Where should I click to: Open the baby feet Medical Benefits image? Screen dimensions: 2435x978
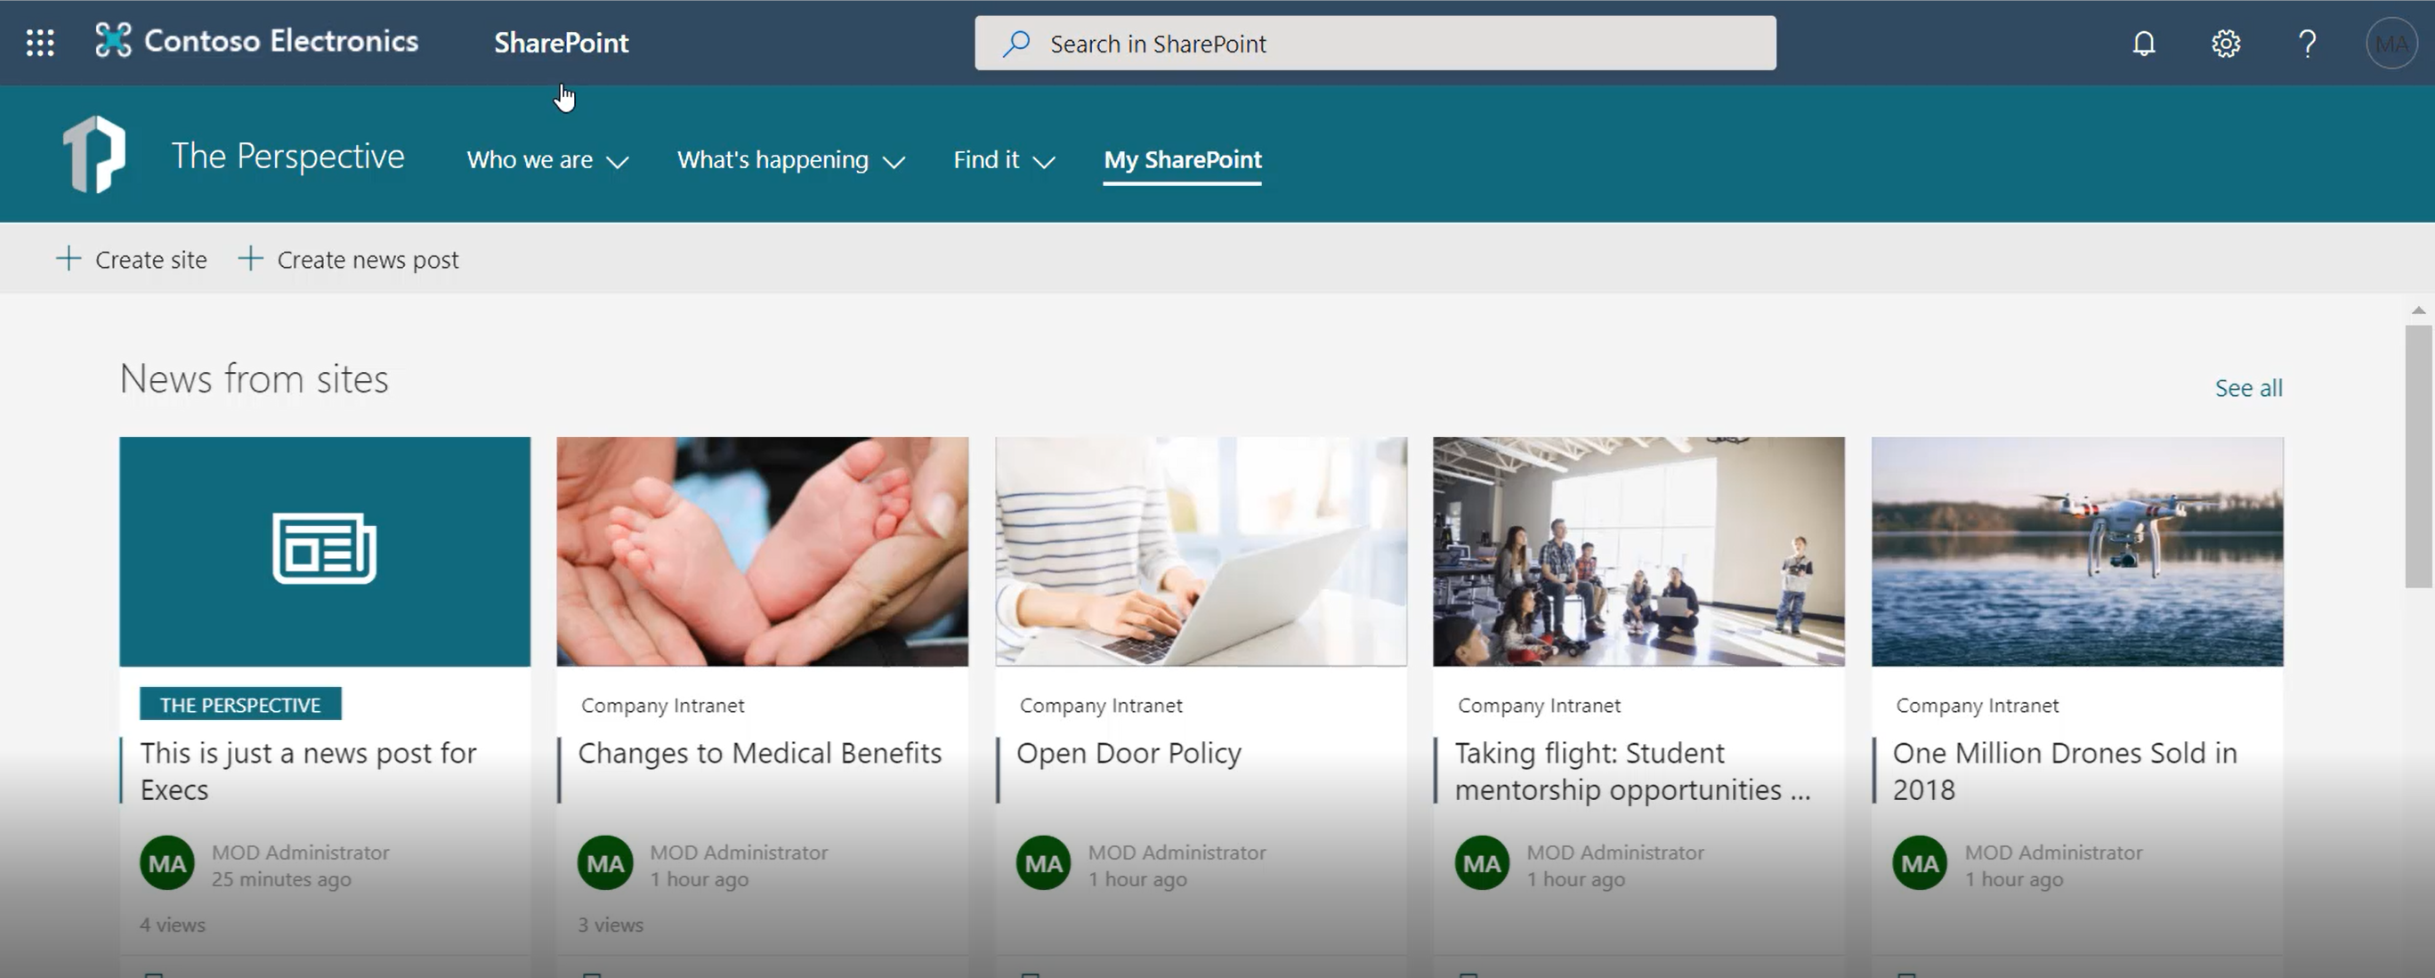[x=763, y=551]
